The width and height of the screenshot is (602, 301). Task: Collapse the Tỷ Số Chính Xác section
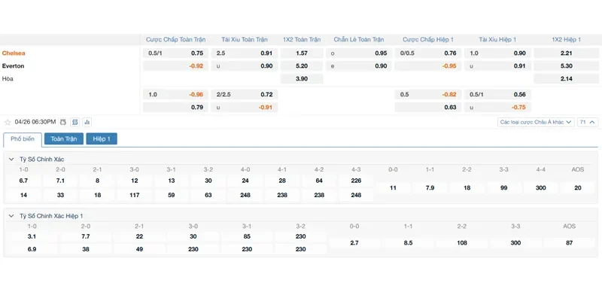click(11, 159)
